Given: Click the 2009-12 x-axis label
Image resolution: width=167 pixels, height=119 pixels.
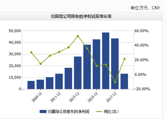Looking at the screenshot, I should tap(37, 97).
